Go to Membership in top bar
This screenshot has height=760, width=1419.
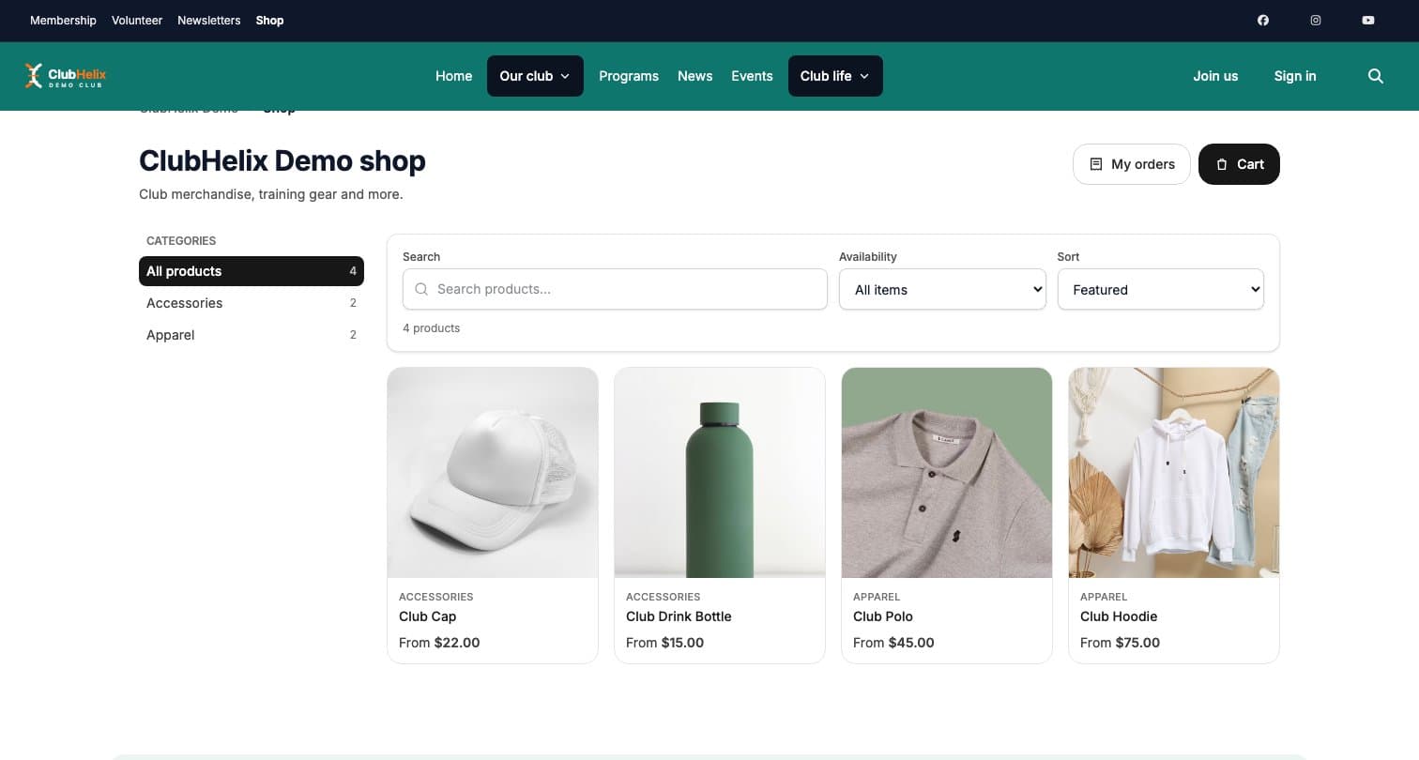tap(63, 21)
